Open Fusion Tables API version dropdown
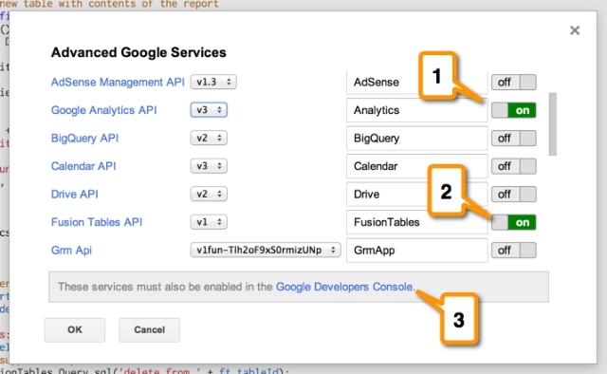This screenshot has height=374, width=607. 209,222
